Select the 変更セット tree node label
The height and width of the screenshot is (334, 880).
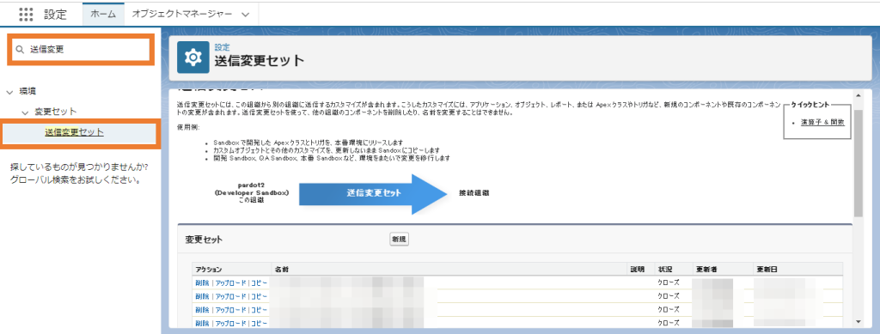[56, 112]
